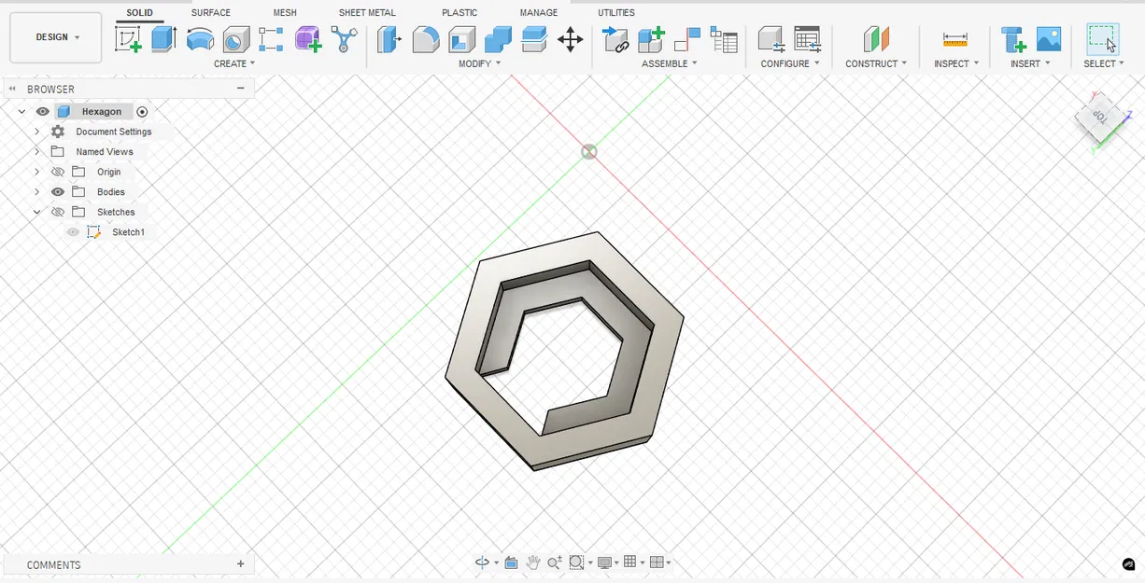
Task: Select the Hole tool
Action: point(236,39)
